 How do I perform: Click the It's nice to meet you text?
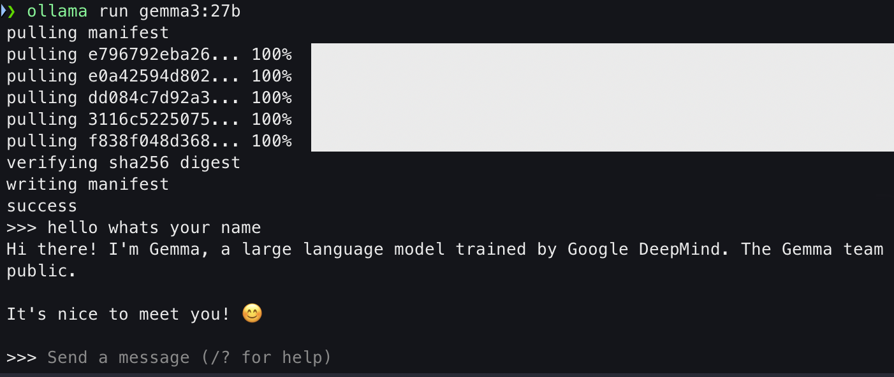(118, 314)
